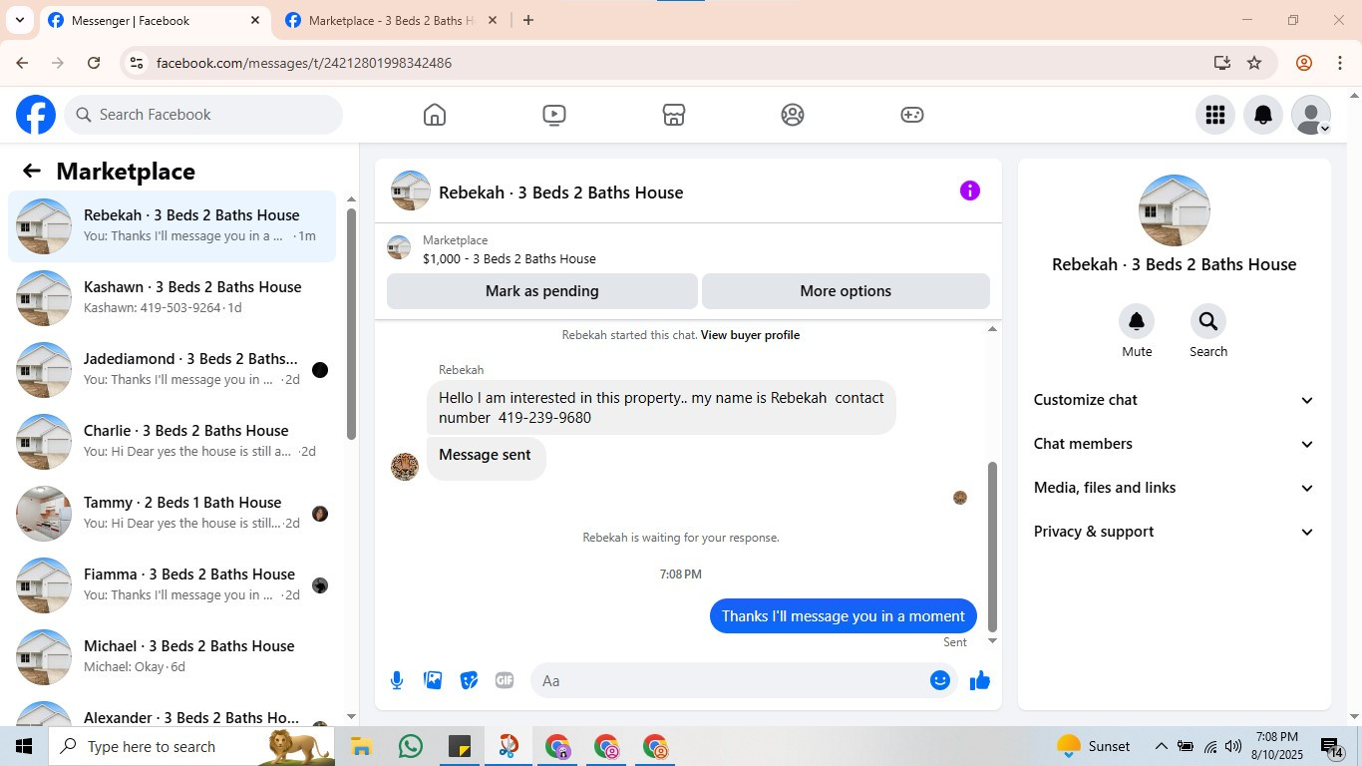Click the taskbar volume icon
The width and height of the screenshot is (1362, 766).
(1233, 746)
